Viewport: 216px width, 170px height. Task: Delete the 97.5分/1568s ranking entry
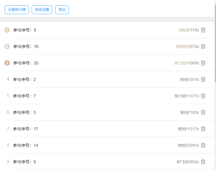point(203,63)
